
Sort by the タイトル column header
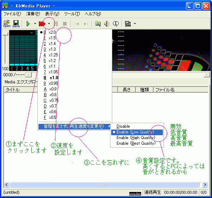coord(21,90)
